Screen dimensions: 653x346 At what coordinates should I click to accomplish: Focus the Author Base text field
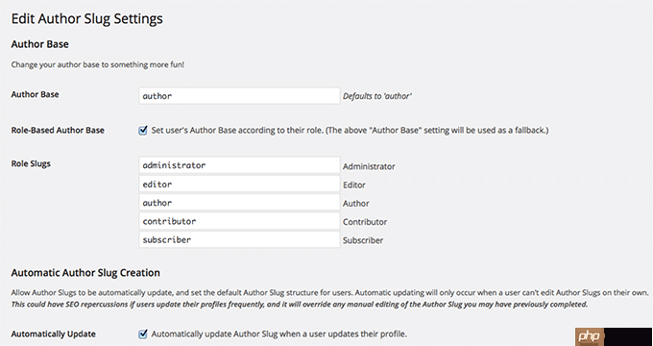[239, 96]
